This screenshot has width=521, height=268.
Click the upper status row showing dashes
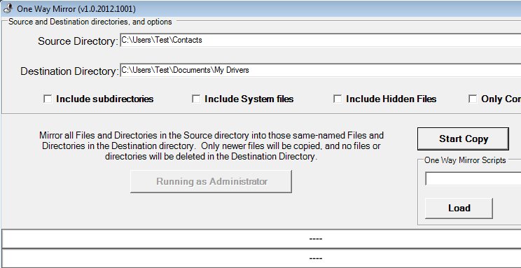click(x=261, y=239)
